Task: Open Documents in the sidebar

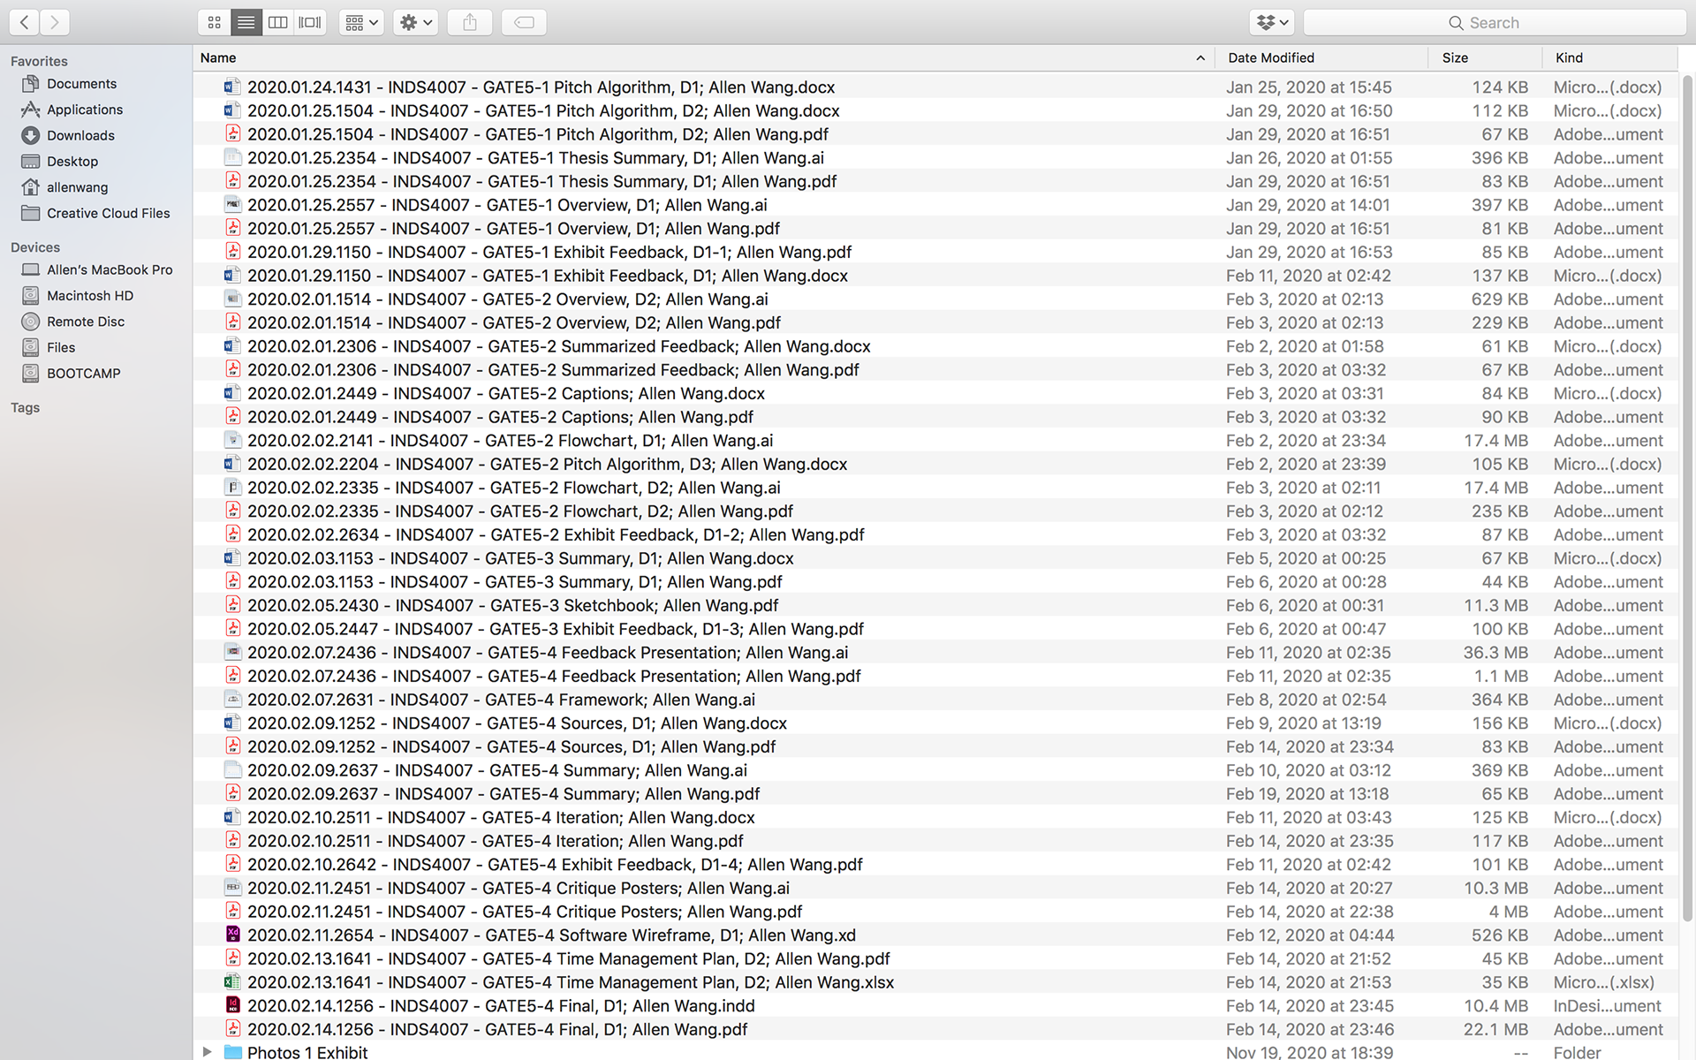Action: coord(81,84)
